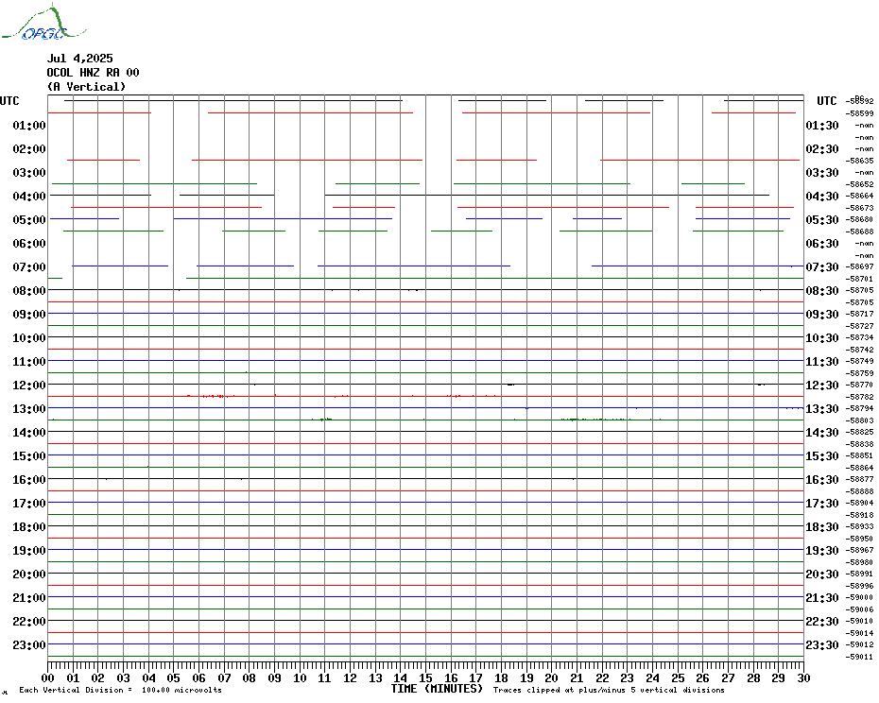Click the left 'UTC' axis header
This screenshot has height=703, width=879.
pos(9,101)
